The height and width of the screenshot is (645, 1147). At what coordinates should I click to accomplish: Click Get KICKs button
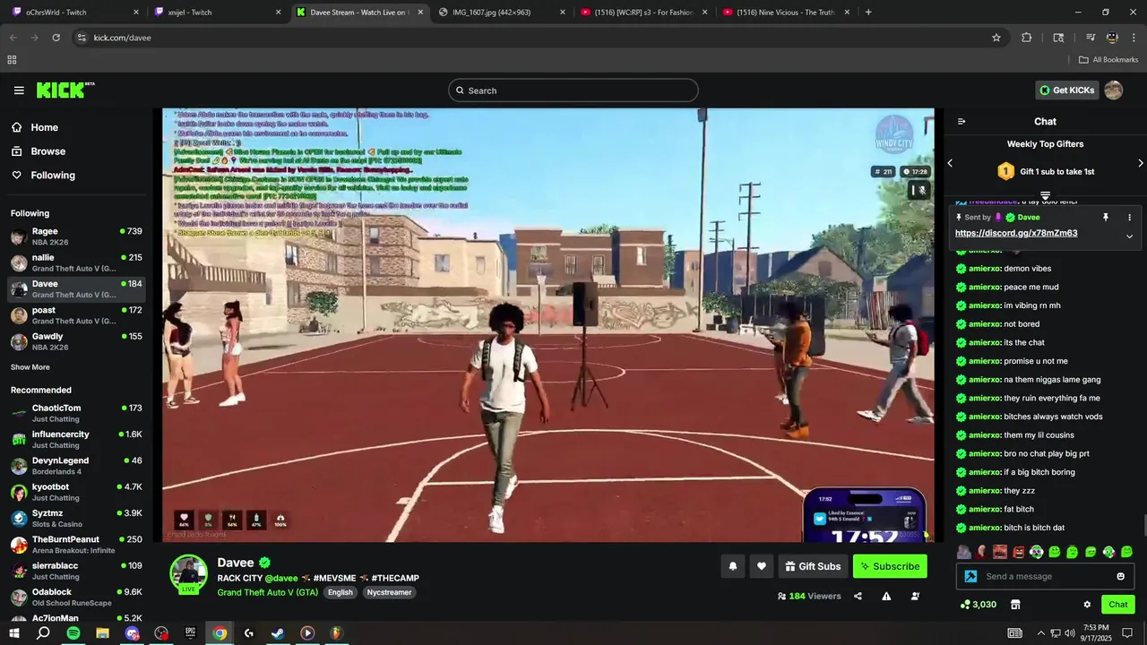pos(1067,90)
